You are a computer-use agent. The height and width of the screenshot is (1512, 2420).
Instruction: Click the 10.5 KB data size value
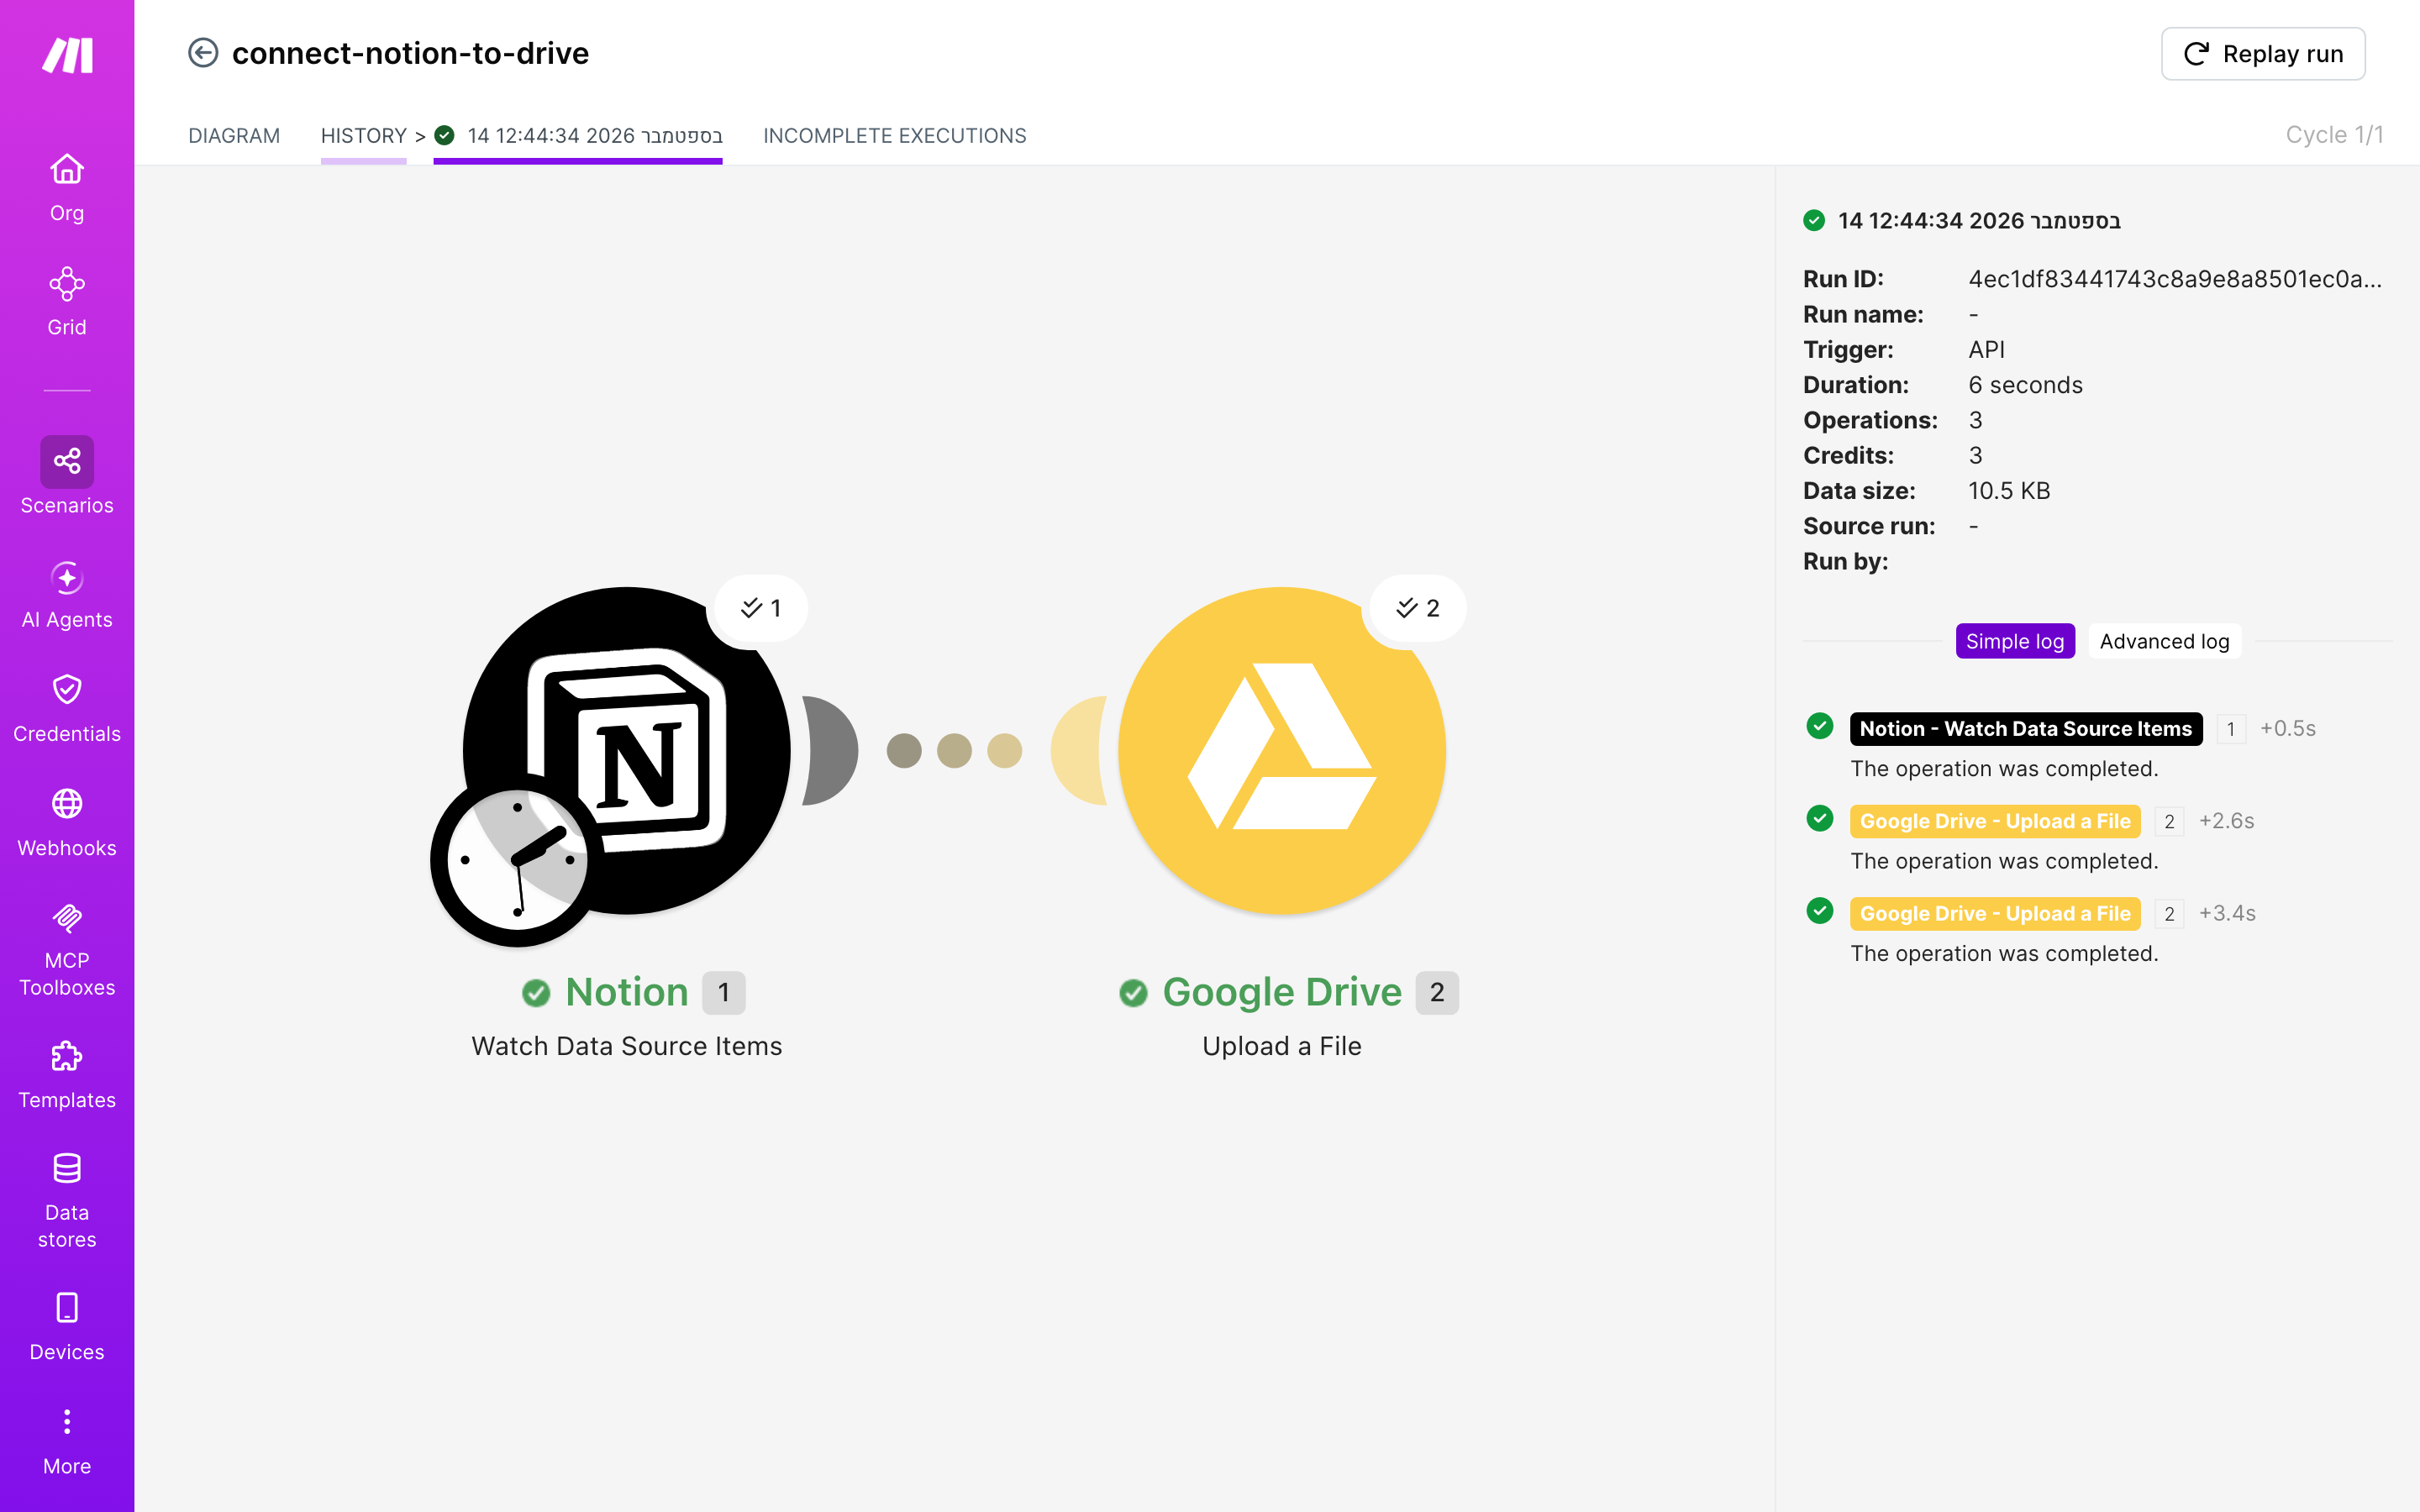2009,491
